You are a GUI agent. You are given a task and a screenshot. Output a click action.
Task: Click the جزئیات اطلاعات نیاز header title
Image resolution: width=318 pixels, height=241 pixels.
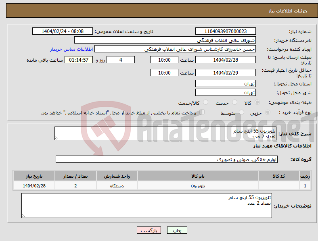click(288, 11)
